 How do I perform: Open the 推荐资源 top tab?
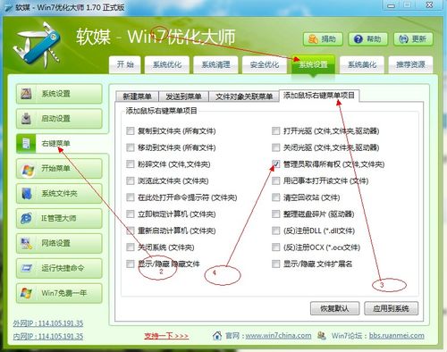410,64
